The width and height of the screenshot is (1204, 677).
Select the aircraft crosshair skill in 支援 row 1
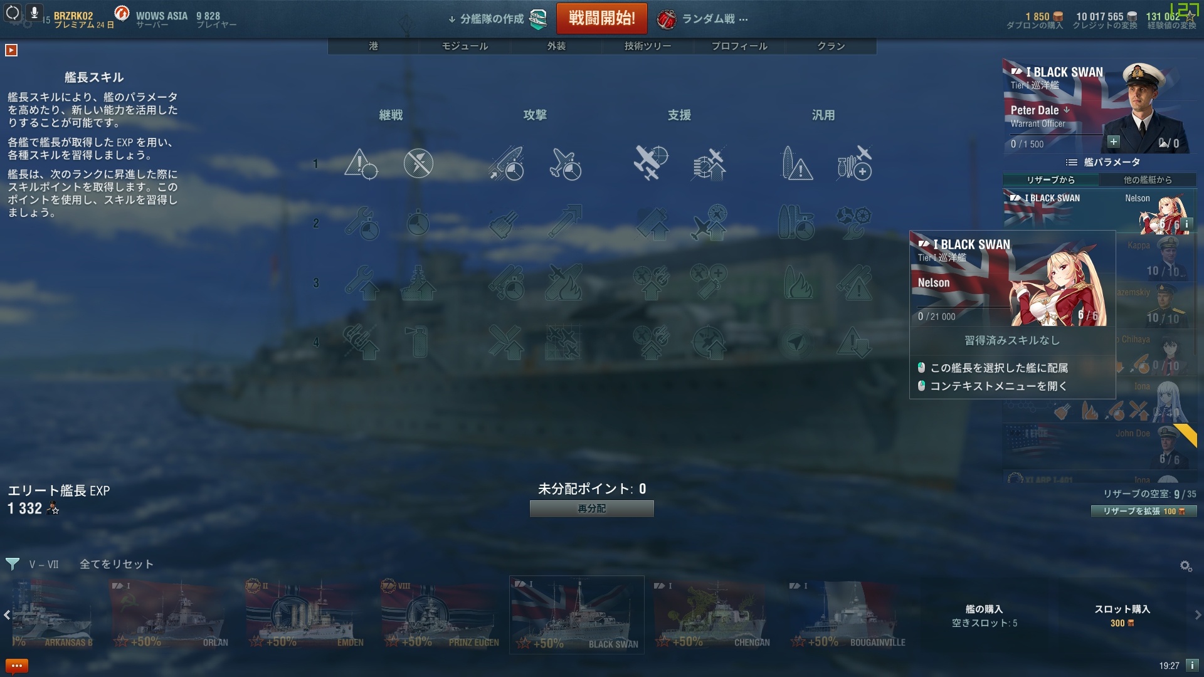coord(650,163)
